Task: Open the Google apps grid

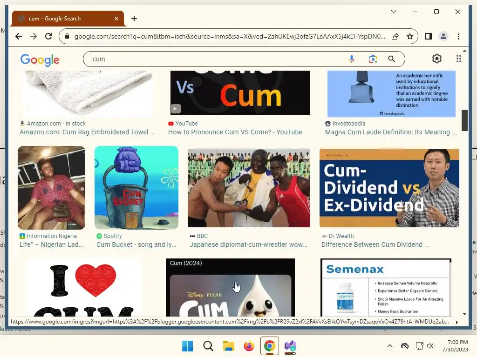Action: (458, 59)
